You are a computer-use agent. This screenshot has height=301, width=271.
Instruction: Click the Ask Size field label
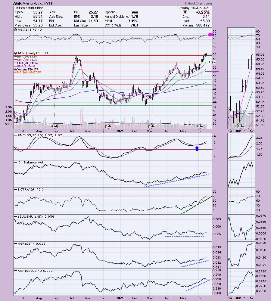tap(56, 17)
